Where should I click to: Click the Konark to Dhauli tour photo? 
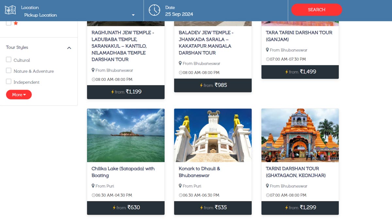tap(213, 135)
